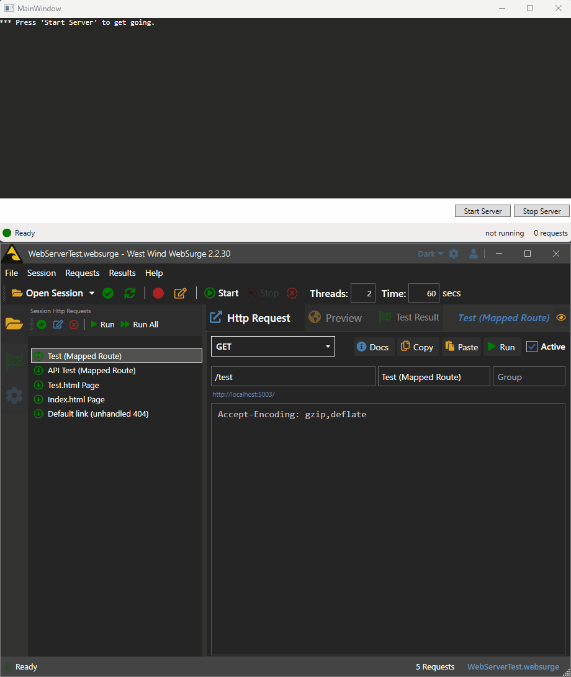Click Run in the Session Http Requests panel
This screenshot has height=677, width=571.
[x=102, y=325]
